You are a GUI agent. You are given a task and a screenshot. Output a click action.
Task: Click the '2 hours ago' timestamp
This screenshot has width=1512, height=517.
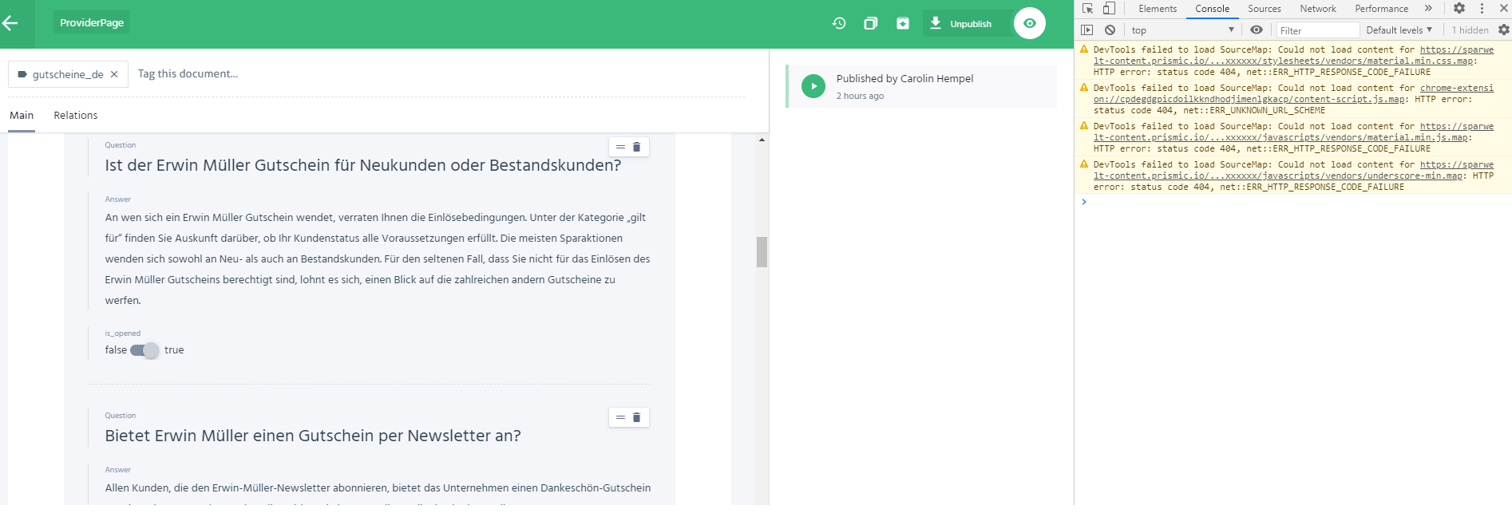tap(860, 96)
